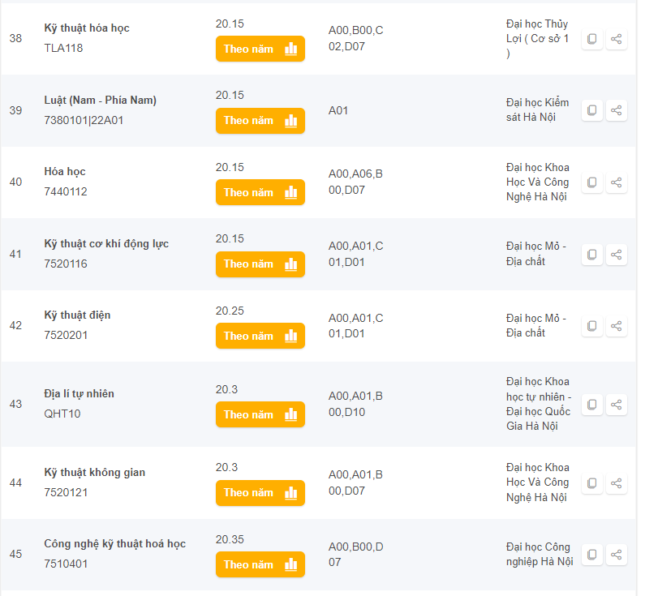Open Theo năm chart for Kỹ thuật hóa học
The image size is (645, 596).
(260, 49)
